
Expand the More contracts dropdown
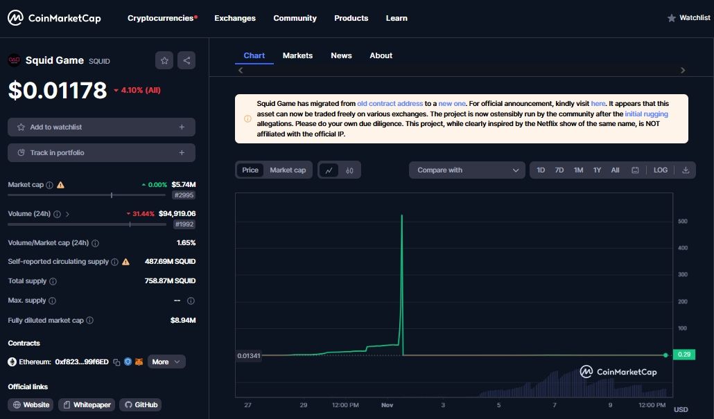pos(166,362)
